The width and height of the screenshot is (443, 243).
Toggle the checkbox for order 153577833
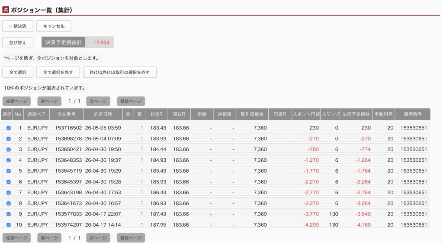pyautogui.click(x=9, y=214)
